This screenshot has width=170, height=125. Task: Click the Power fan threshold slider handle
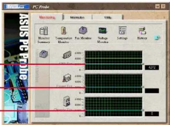143,87
